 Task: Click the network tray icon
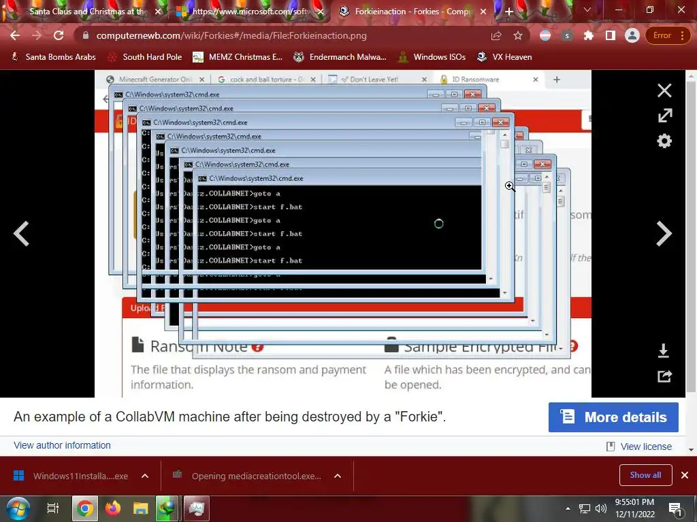click(x=585, y=508)
